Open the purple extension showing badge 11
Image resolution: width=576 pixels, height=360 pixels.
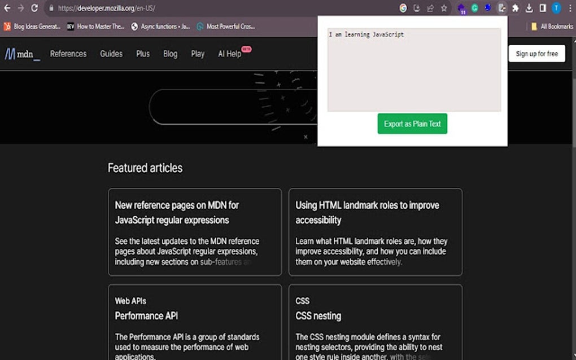tap(460, 8)
